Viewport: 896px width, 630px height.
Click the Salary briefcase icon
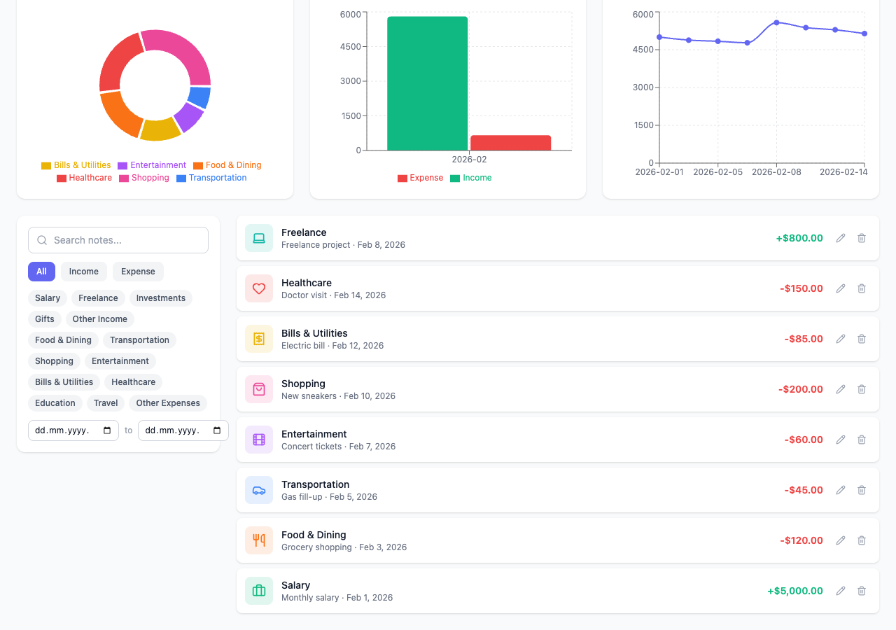click(259, 591)
